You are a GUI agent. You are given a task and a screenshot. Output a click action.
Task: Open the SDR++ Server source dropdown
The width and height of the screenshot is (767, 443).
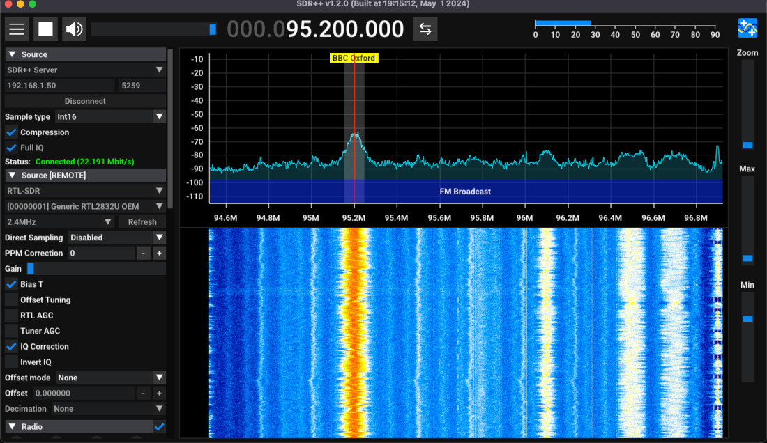(x=86, y=70)
